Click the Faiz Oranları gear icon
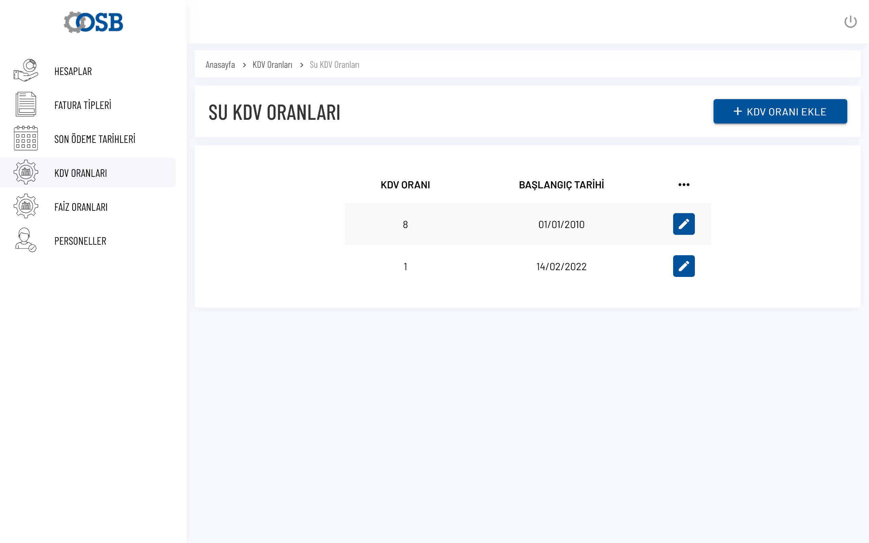Image resolution: width=869 pixels, height=543 pixels. click(25, 206)
